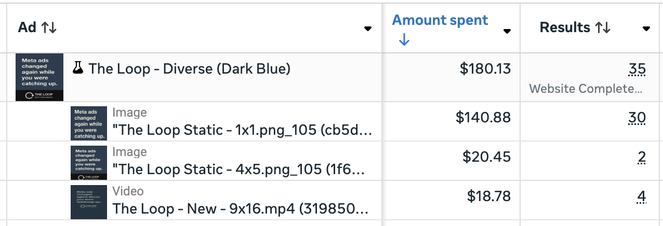Screen dimensions: 663x226
Task: Select The Loop - Diverse (Dark Blue) ad name
Action: pos(190,68)
